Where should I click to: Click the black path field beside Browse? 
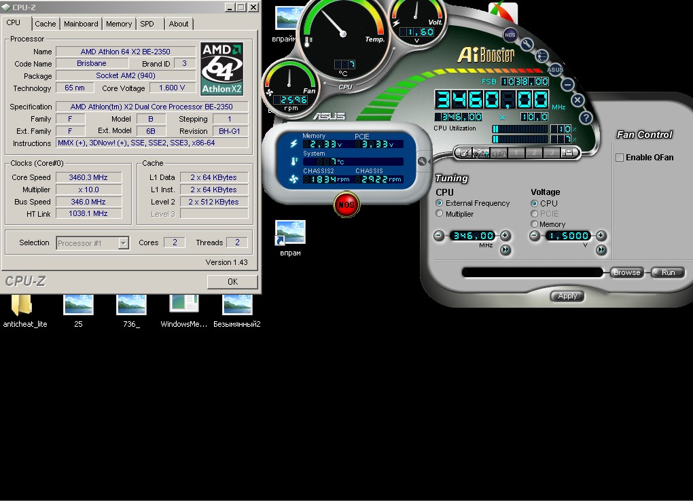tap(532, 272)
